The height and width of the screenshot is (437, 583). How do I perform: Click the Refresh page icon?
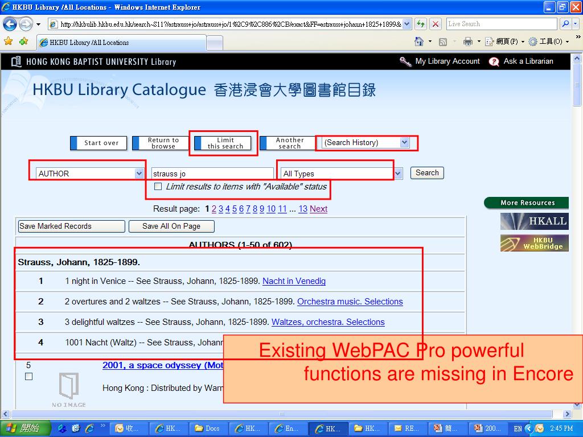421,24
